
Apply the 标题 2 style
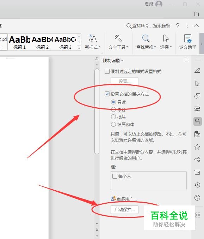(42, 42)
